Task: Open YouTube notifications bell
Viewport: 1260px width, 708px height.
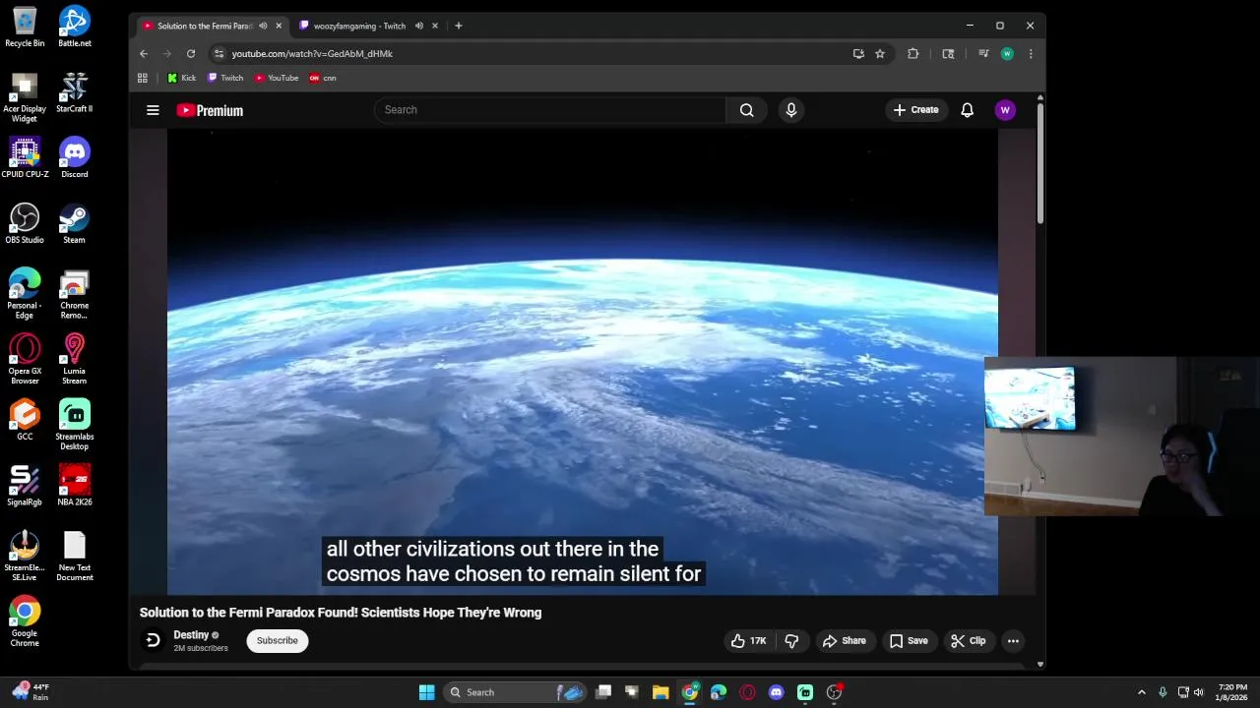Action: 967,110
